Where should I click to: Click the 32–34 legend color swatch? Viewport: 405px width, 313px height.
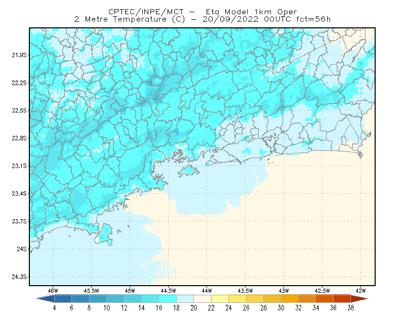(x=307, y=298)
